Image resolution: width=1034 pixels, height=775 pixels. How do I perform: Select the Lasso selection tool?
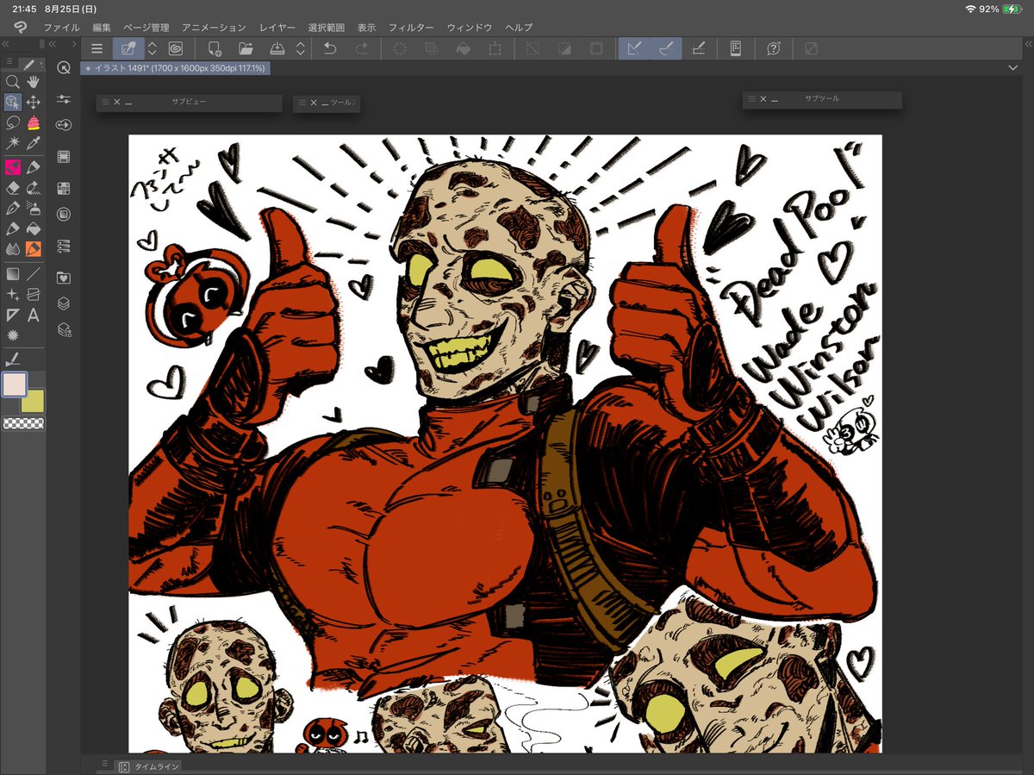click(x=12, y=123)
